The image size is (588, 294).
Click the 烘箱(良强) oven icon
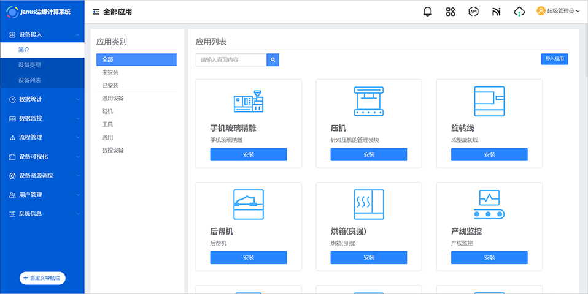pyautogui.click(x=369, y=205)
